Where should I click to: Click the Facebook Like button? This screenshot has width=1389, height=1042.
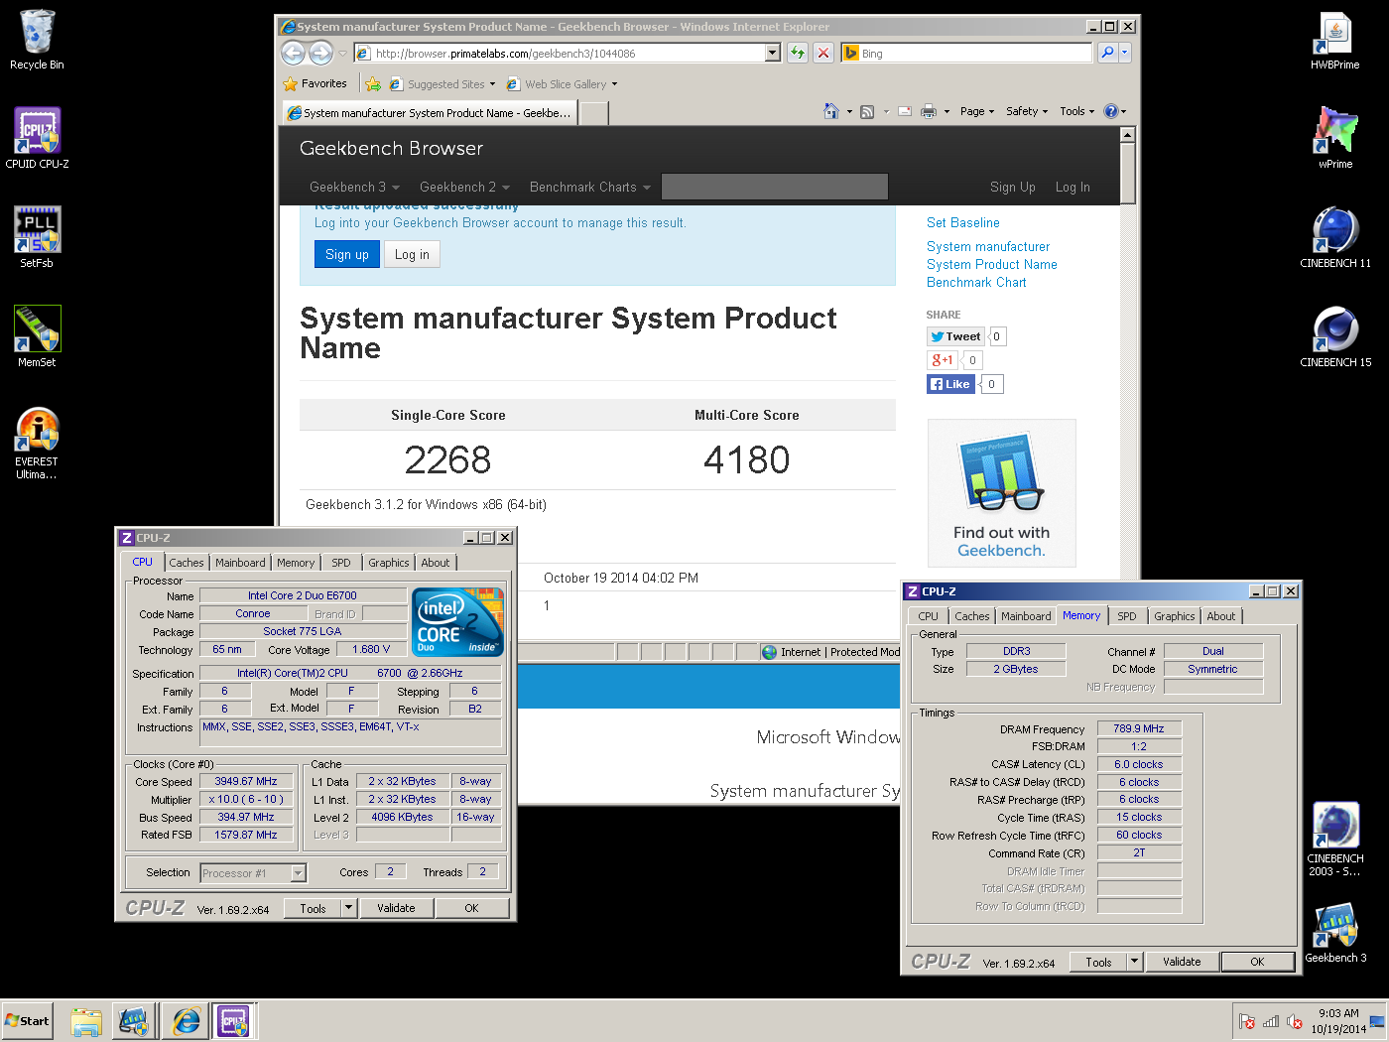[x=950, y=384]
